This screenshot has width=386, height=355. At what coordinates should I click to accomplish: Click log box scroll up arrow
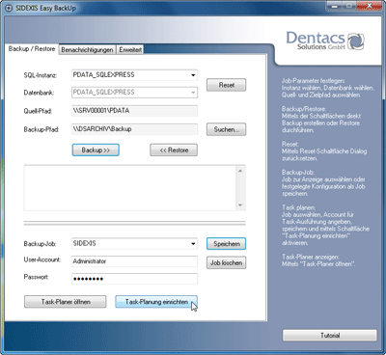(240, 171)
